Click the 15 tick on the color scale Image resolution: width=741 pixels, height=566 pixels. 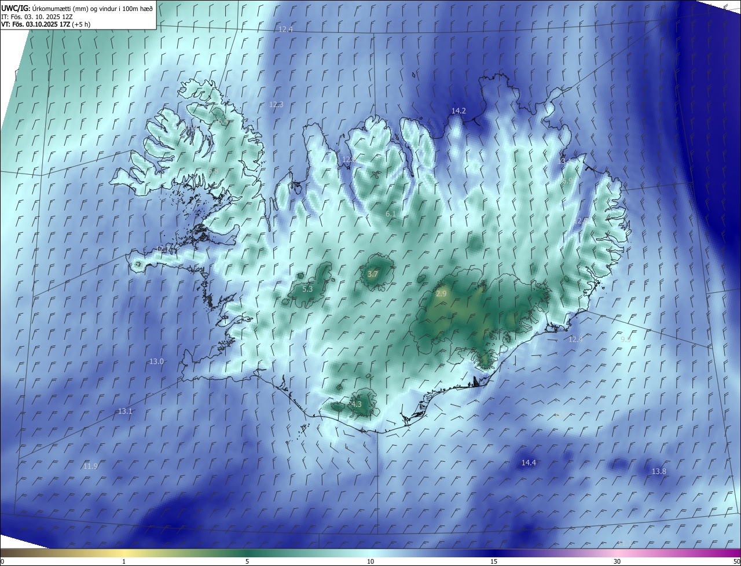click(494, 561)
